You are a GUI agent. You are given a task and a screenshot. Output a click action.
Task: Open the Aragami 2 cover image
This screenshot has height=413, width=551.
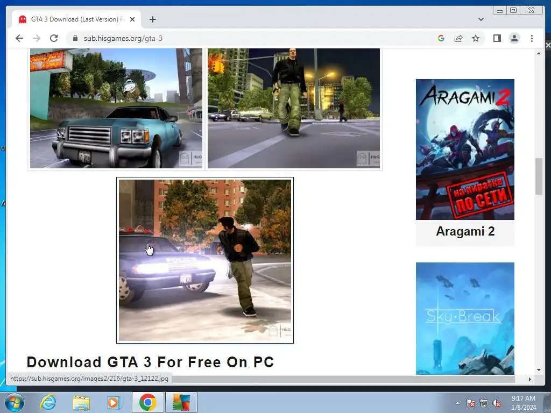(x=465, y=149)
